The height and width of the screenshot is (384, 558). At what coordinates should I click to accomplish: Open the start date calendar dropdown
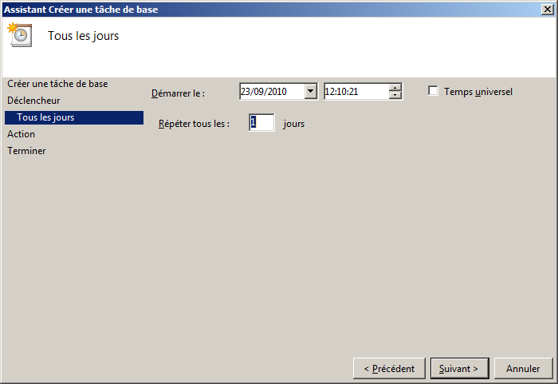click(311, 92)
